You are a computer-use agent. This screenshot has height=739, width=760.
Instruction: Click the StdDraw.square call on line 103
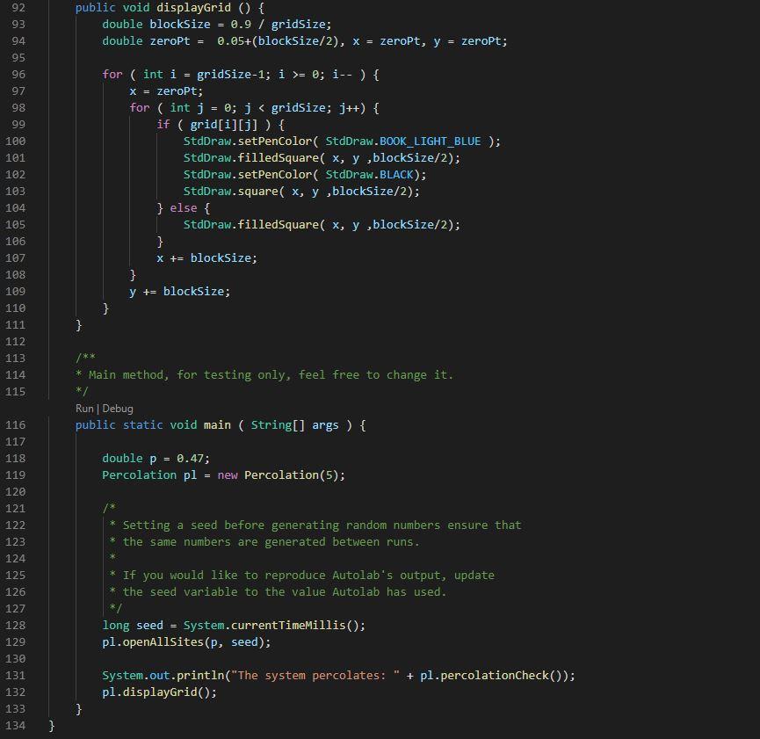coord(301,192)
